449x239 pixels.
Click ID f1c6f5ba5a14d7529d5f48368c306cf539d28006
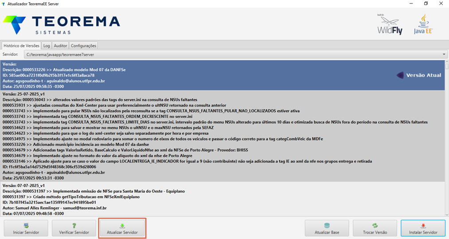coord(49,167)
